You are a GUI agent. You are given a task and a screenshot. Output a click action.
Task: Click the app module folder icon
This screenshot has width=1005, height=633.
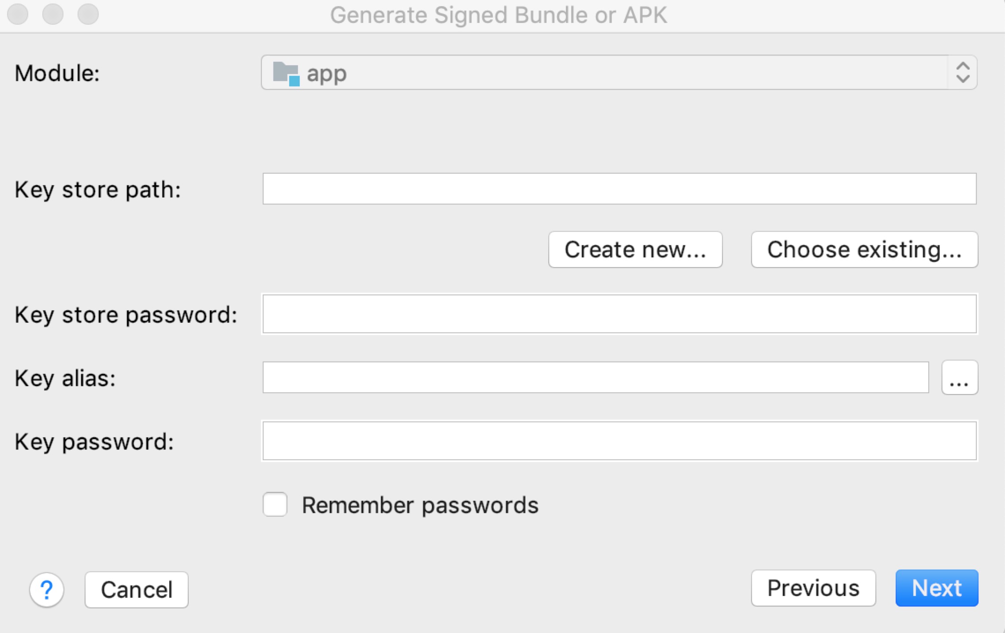pyautogui.click(x=286, y=73)
